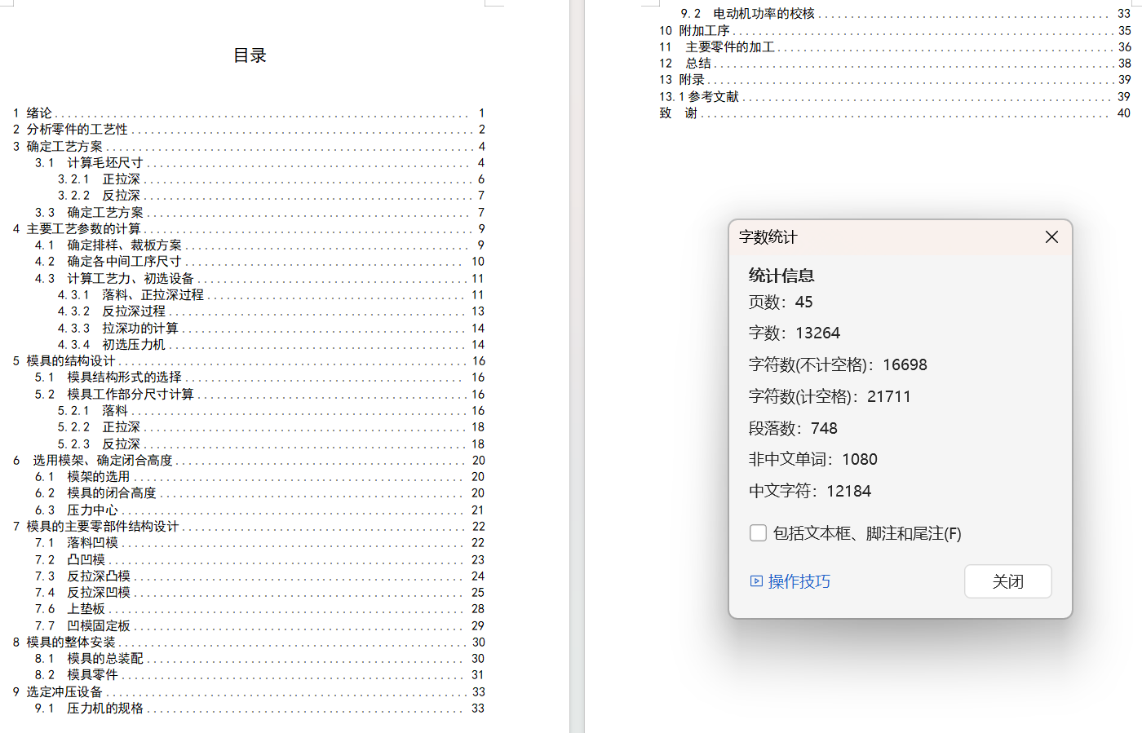The image size is (1142, 733).
Task: Close the 字数统计 dialog with the X
Action: (1051, 237)
